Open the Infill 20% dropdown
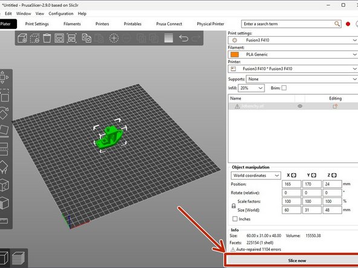Viewport: 358px width, 268px height. point(251,88)
